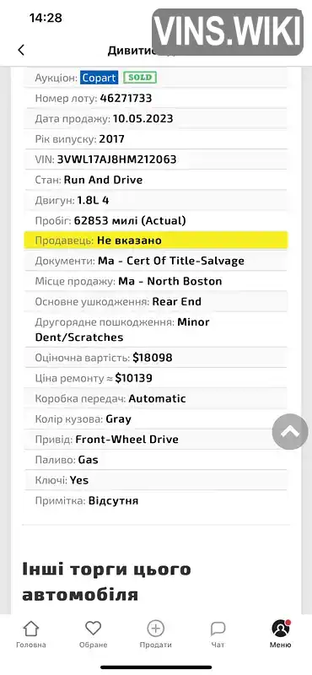Tap the Документи Cert Of Title-Salvage row
This screenshot has height=675, width=312.
pos(156,261)
